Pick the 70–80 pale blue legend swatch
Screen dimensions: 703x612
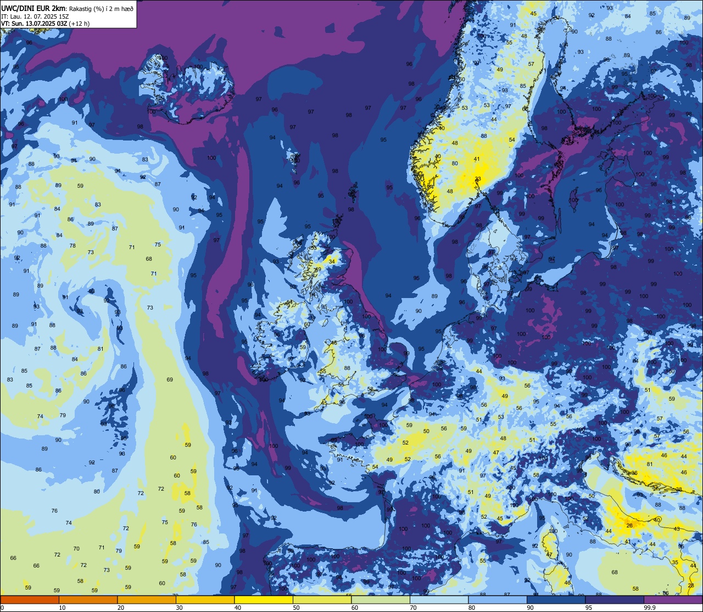tap(439, 599)
